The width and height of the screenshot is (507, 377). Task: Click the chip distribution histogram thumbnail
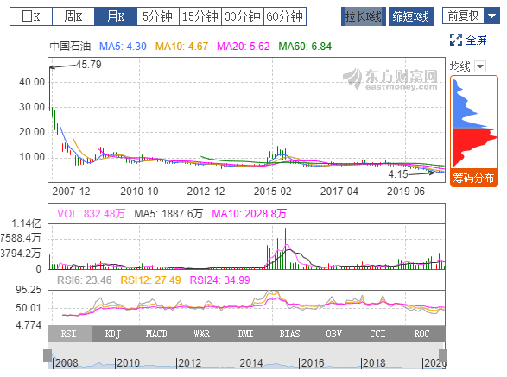click(x=474, y=123)
